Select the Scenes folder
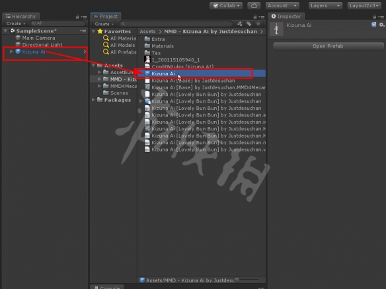 116,93
